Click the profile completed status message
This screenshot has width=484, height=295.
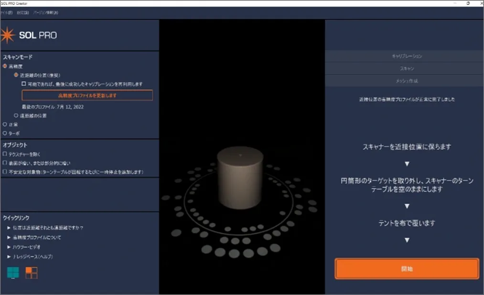pyautogui.click(x=407, y=99)
